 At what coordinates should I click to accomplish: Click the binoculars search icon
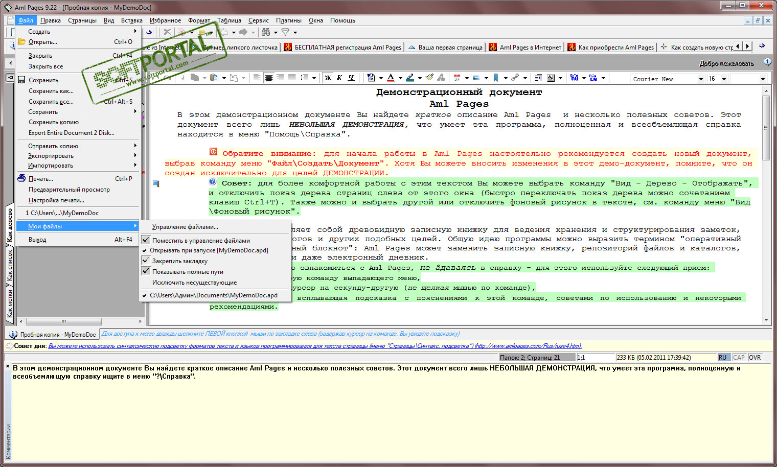[266, 32]
